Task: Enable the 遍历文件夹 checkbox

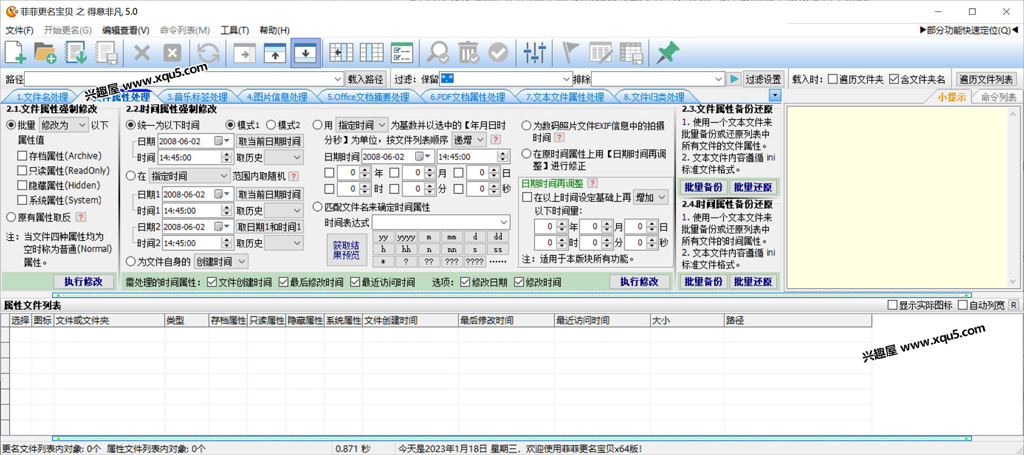Action: 833,79
